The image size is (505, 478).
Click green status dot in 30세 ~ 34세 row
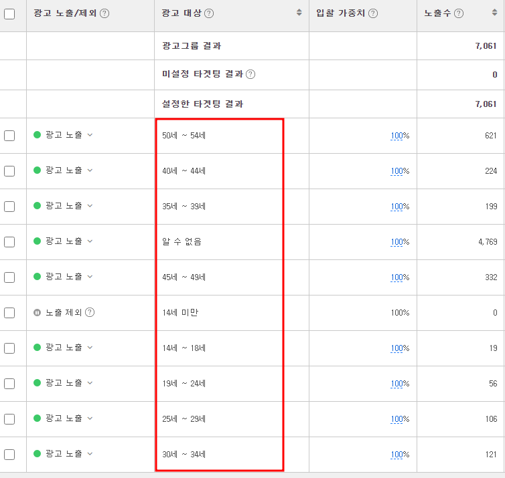pos(37,453)
